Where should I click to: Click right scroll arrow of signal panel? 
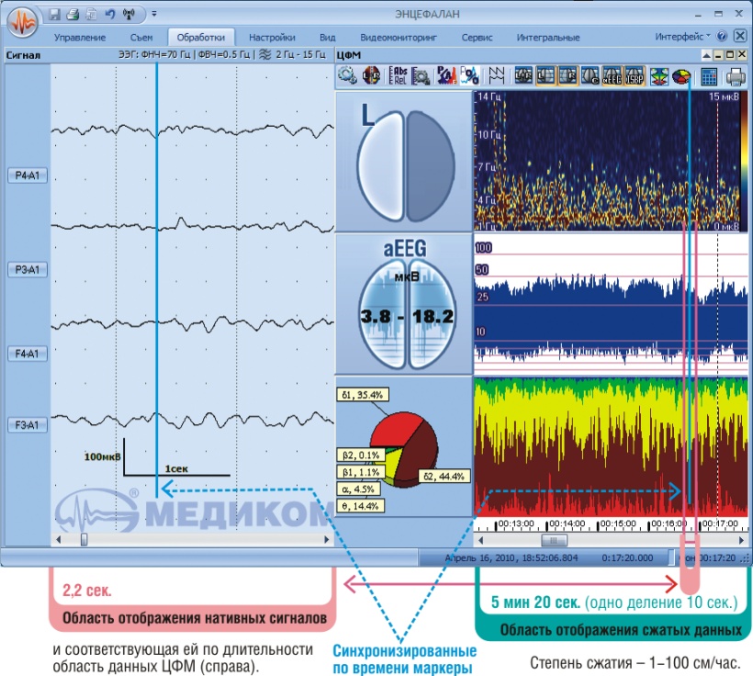point(327,539)
